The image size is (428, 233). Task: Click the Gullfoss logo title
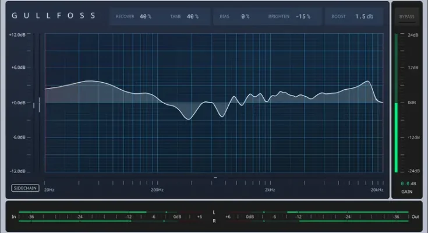pos(54,16)
